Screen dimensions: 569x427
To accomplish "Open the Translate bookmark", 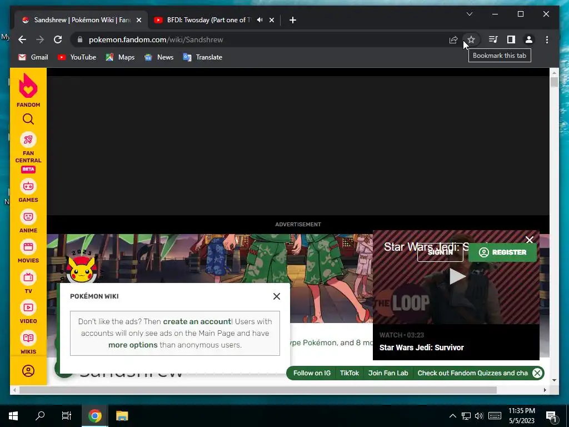I will (x=203, y=57).
